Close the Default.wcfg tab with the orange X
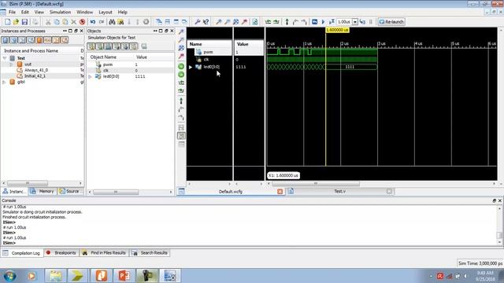Viewport: 504px width, 283px height. point(280,192)
